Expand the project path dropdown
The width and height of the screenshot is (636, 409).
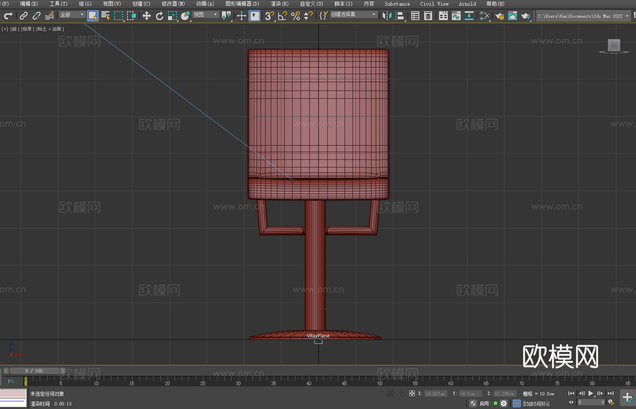coord(627,16)
